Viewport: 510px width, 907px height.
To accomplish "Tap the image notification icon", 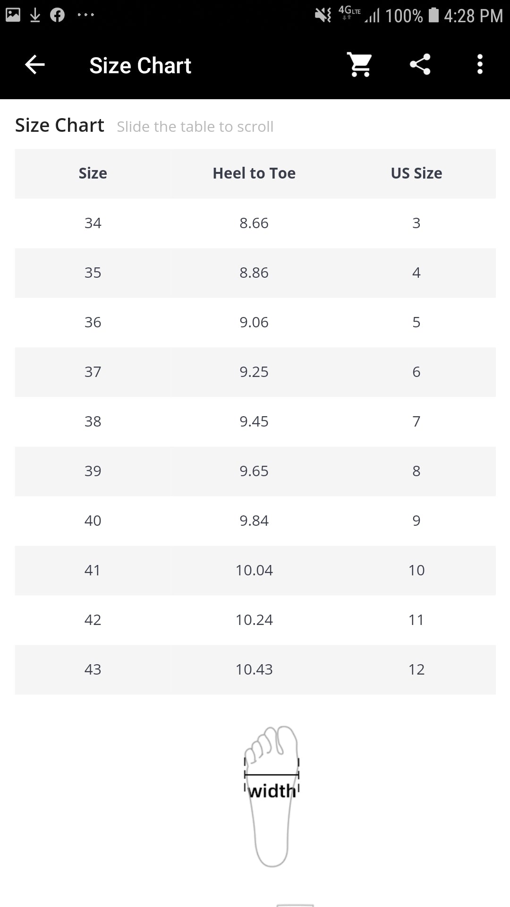I will pyautogui.click(x=13, y=15).
